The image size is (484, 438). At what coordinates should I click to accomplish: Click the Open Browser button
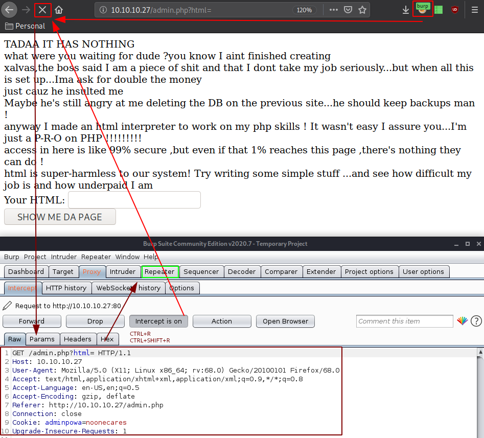[x=285, y=321]
